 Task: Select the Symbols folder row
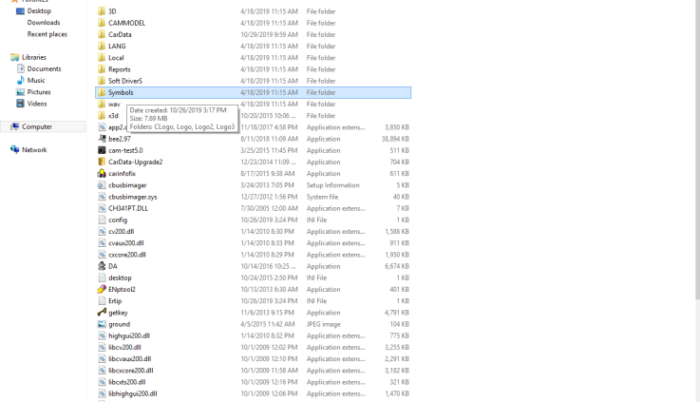click(x=121, y=93)
